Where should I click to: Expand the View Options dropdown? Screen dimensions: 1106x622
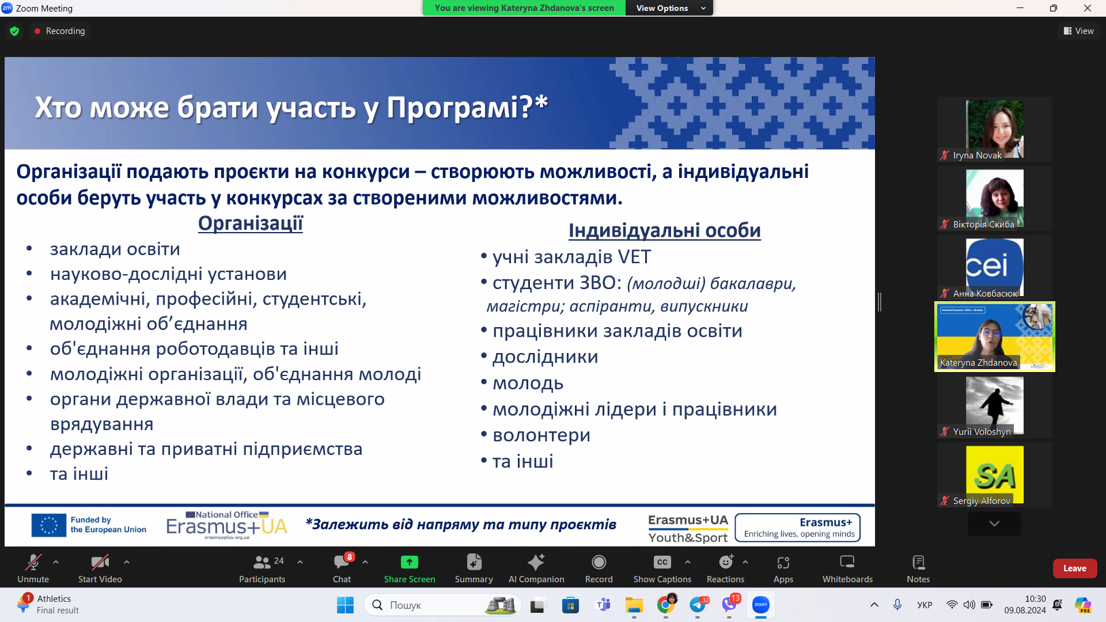[669, 8]
